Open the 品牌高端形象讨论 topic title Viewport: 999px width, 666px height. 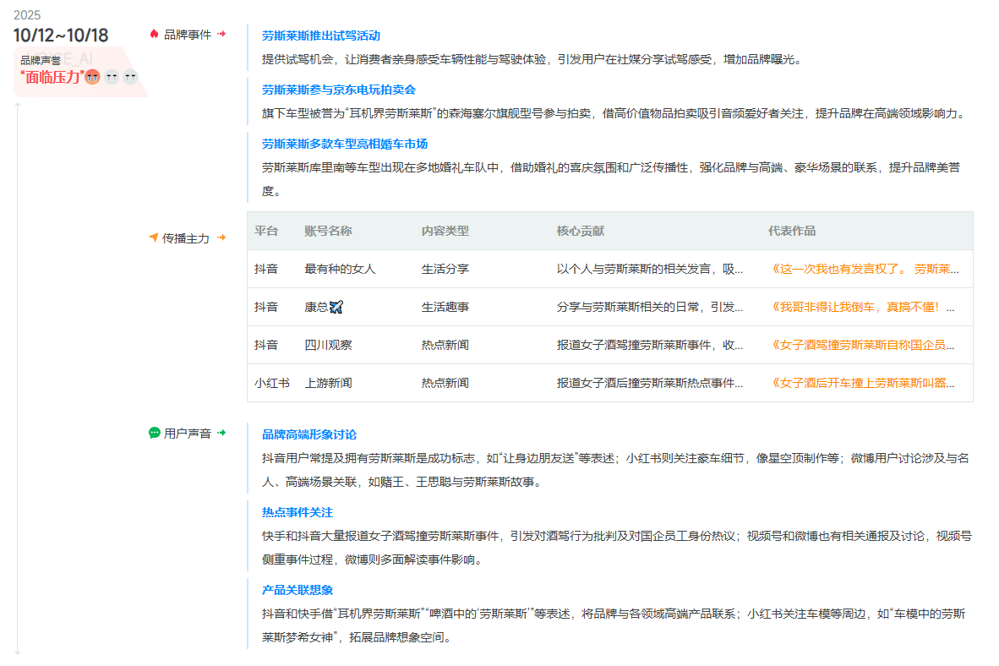pyautogui.click(x=308, y=434)
